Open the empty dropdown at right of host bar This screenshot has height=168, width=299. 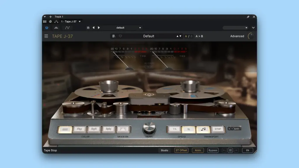coord(236,28)
